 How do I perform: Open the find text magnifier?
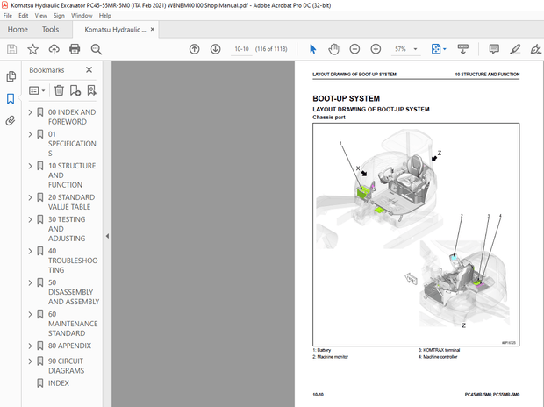97,49
